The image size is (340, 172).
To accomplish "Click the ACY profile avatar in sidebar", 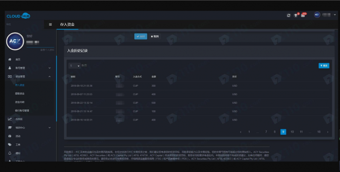I will coord(15,41).
